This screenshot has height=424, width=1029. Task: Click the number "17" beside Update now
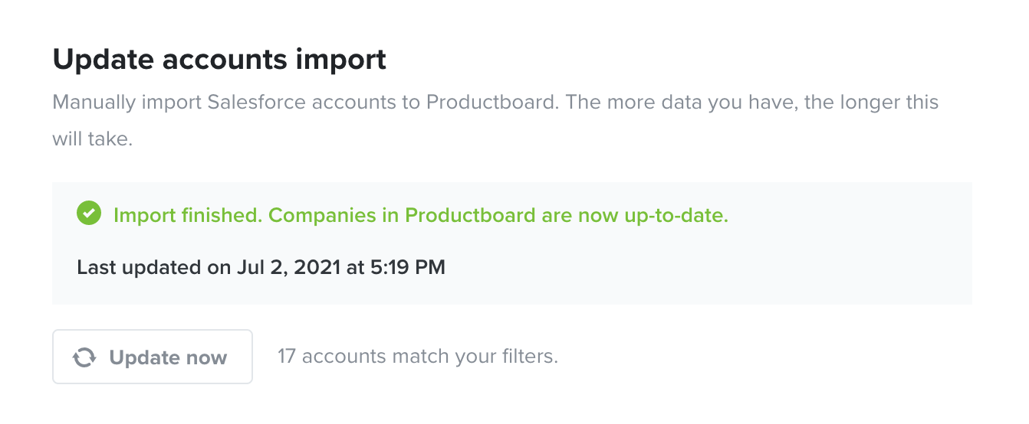(287, 356)
